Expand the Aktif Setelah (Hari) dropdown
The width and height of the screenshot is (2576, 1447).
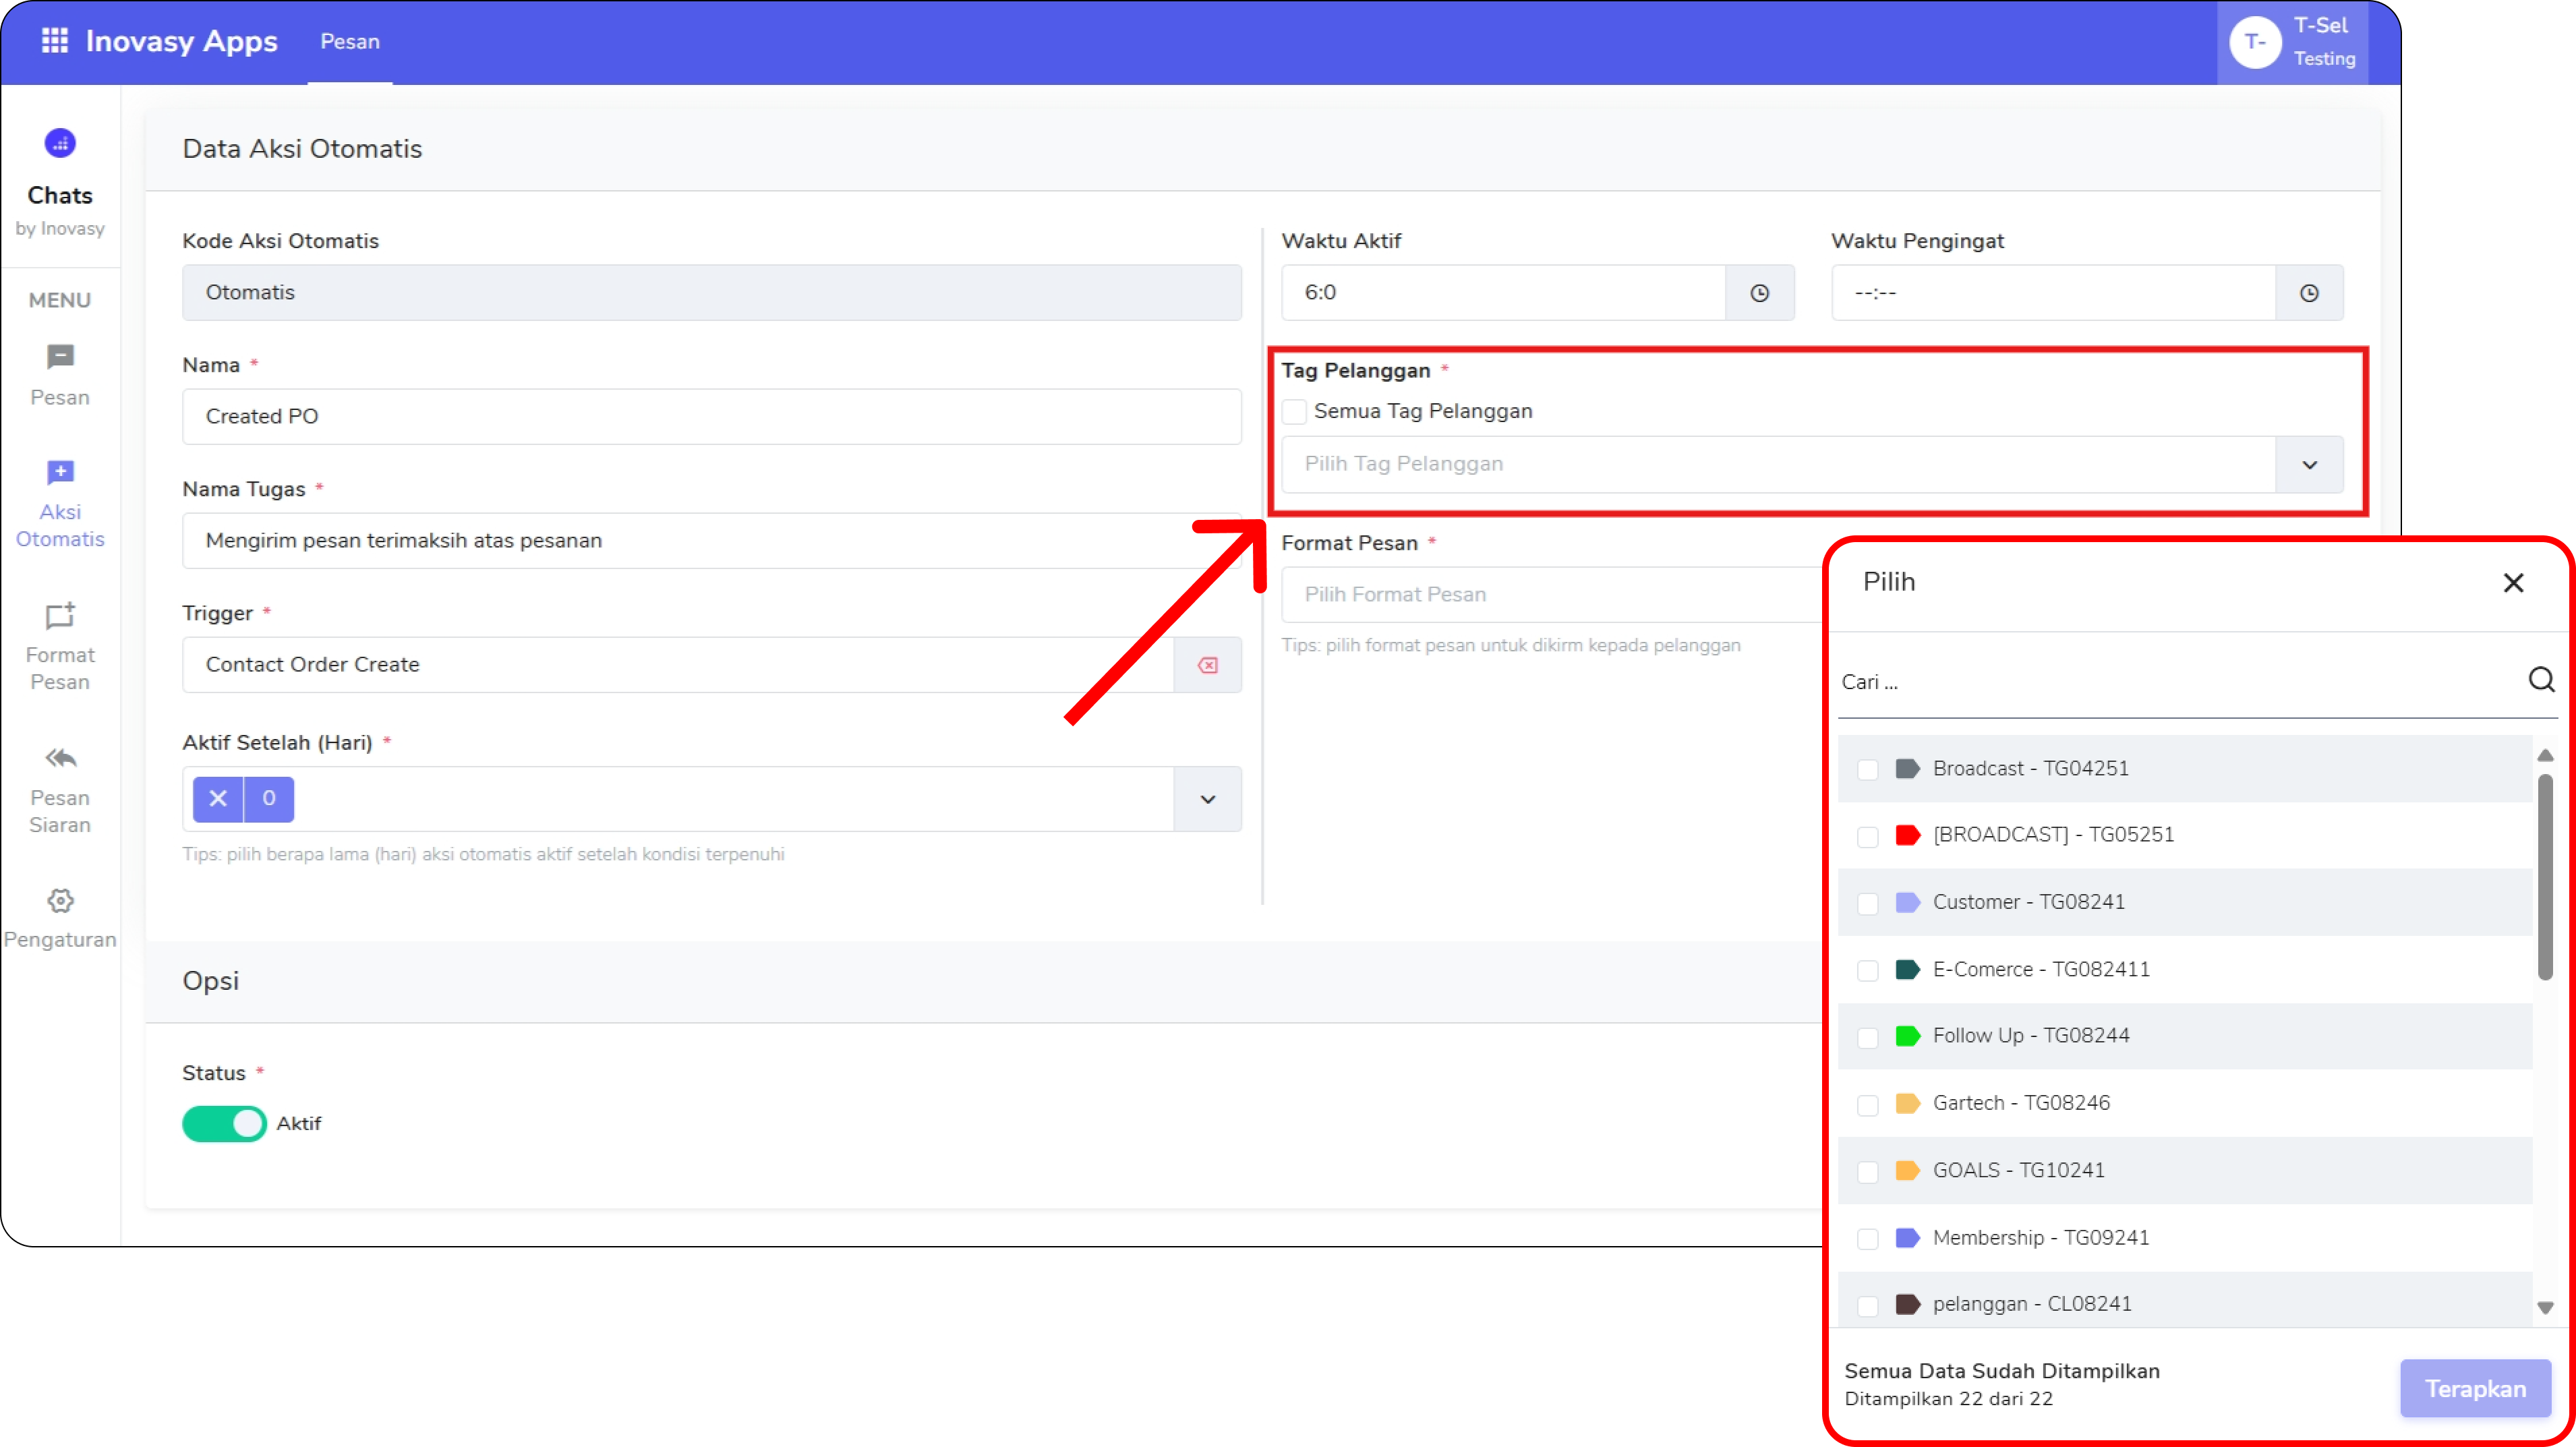[x=1207, y=799]
